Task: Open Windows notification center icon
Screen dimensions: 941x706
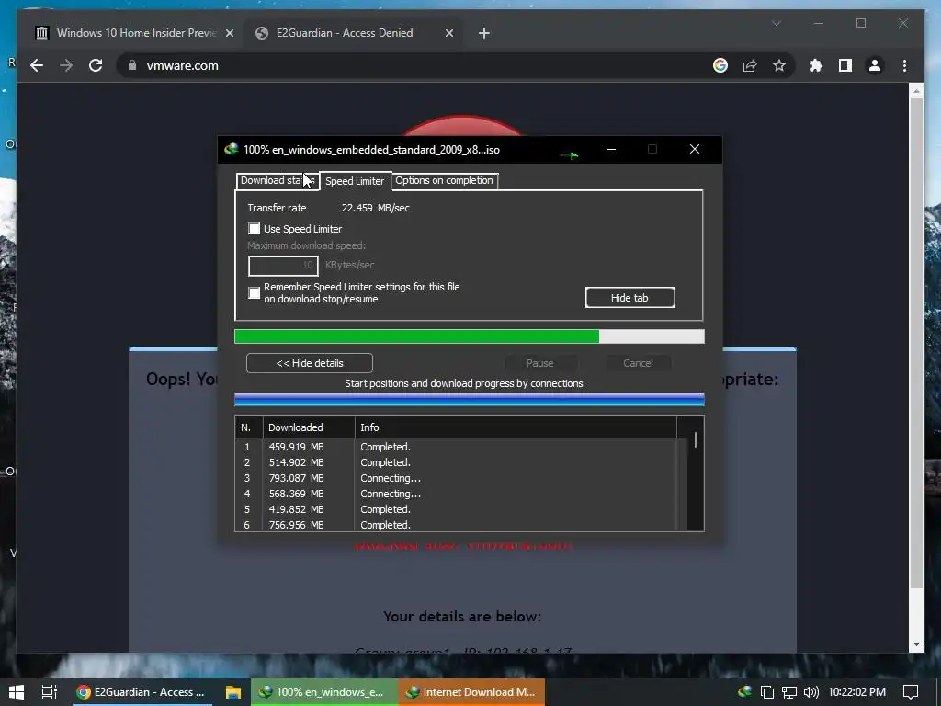Action: point(911,692)
